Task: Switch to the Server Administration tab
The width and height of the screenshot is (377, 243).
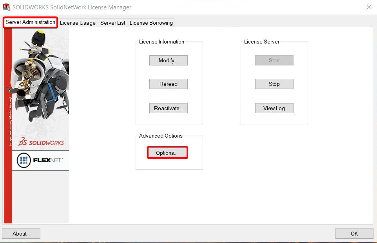Action: point(30,22)
